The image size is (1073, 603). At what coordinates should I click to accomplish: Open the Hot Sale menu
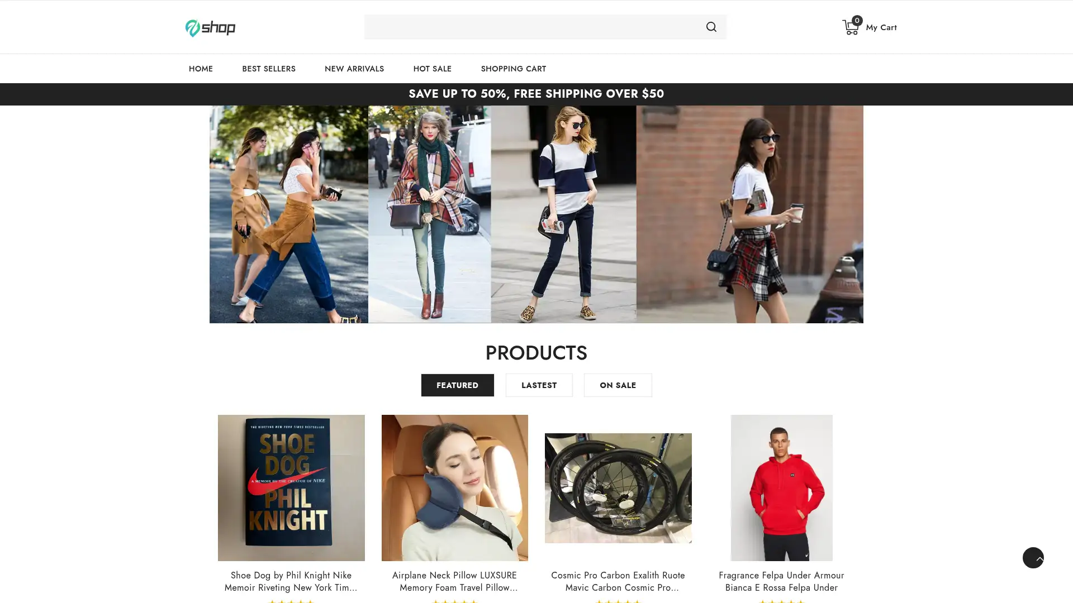[x=432, y=69]
